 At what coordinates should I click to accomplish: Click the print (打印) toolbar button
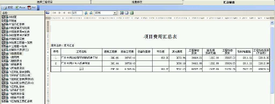point(8,8)
